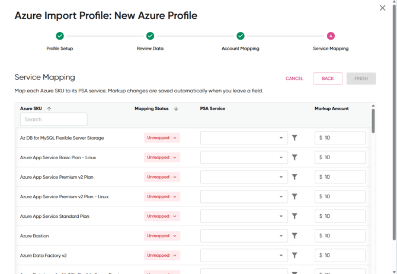Image resolution: width=397 pixels, height=274 pixels.
Task: Open Unmapped status for Premium v2 Plan - Linux
Action: 162,196
